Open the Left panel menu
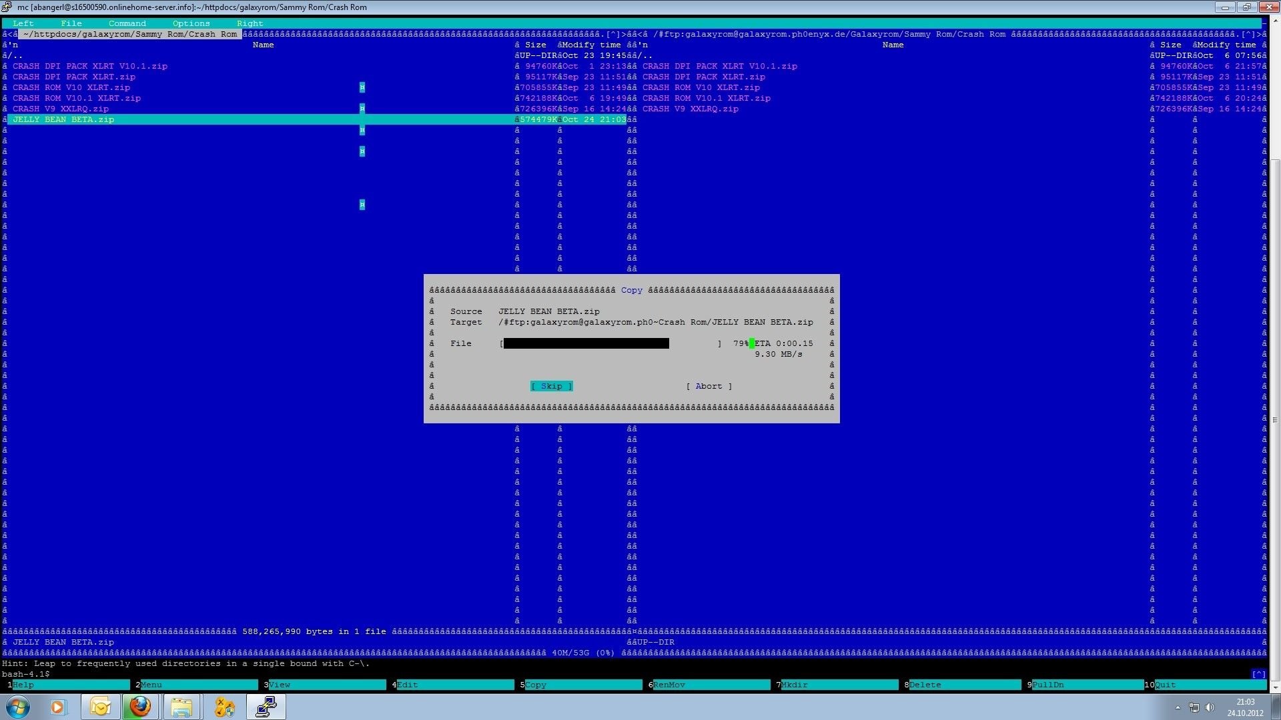This screenshot has width=1281, height=720. (x=23, y=23)
